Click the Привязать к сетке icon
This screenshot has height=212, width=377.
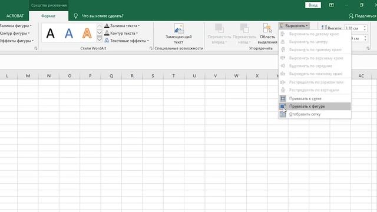click(x=283, y=98)
